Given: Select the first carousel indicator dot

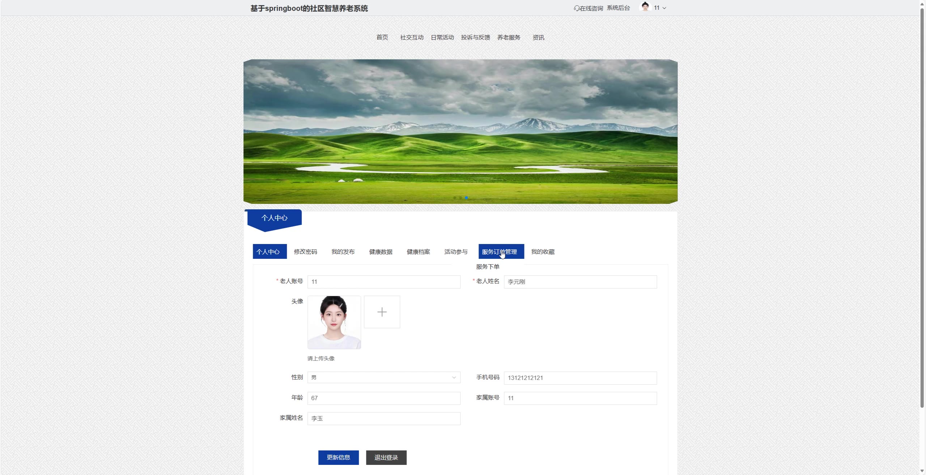Looking at the screenshot, I should coord(455,198).
